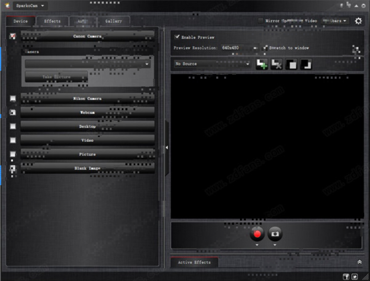370x281 pixels.
Task: Start recording with red record button
Action: click(257, 234)
